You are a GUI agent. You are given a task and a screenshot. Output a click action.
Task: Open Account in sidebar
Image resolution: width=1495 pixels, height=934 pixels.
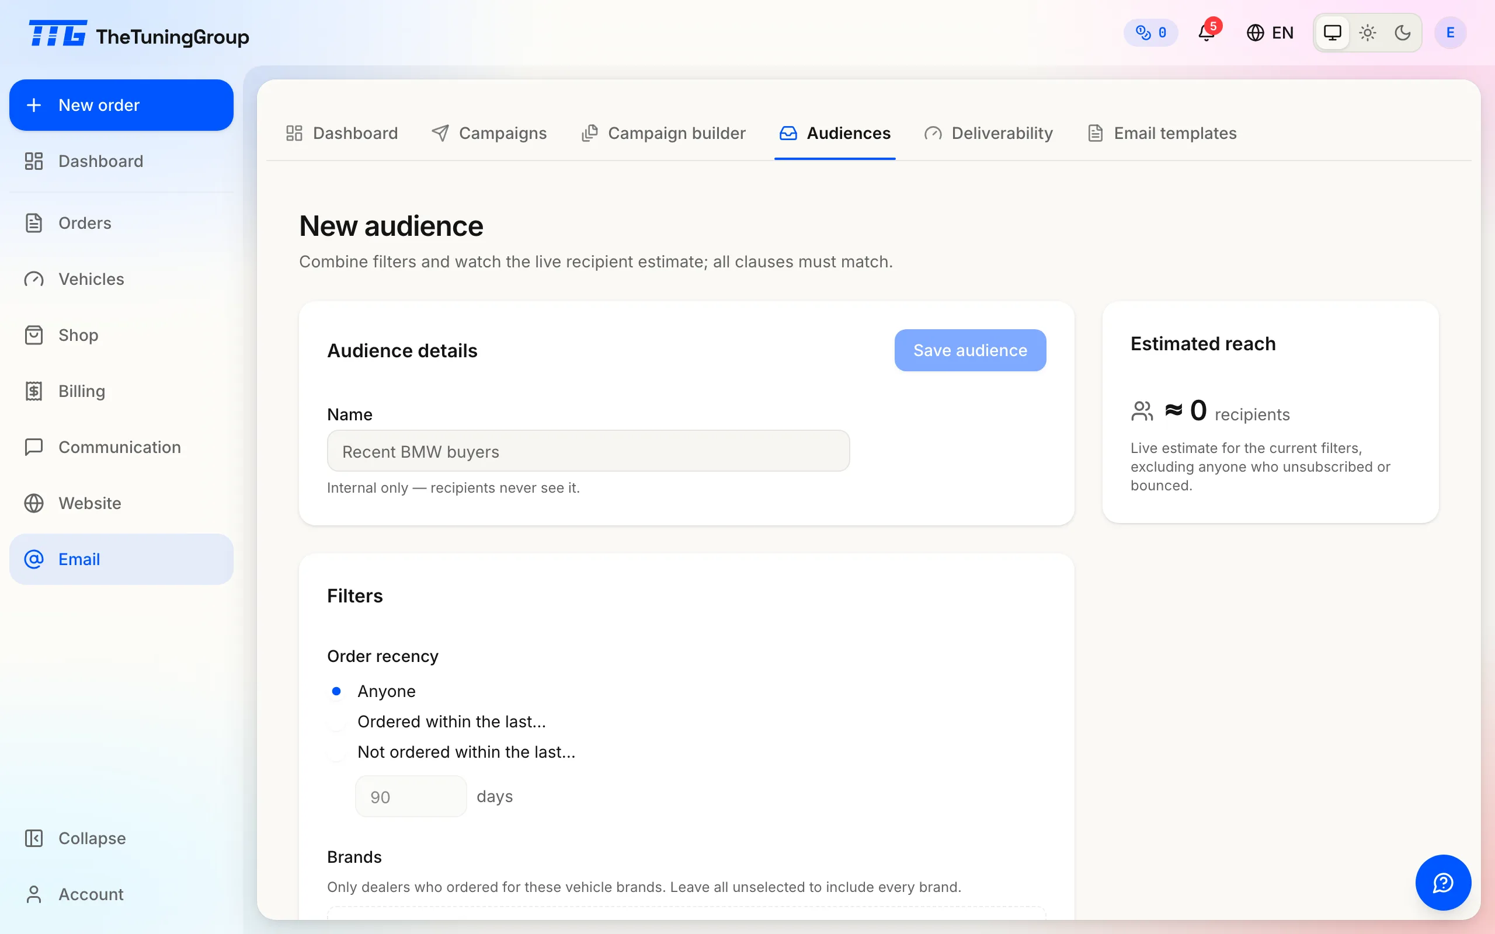(121, 894)
